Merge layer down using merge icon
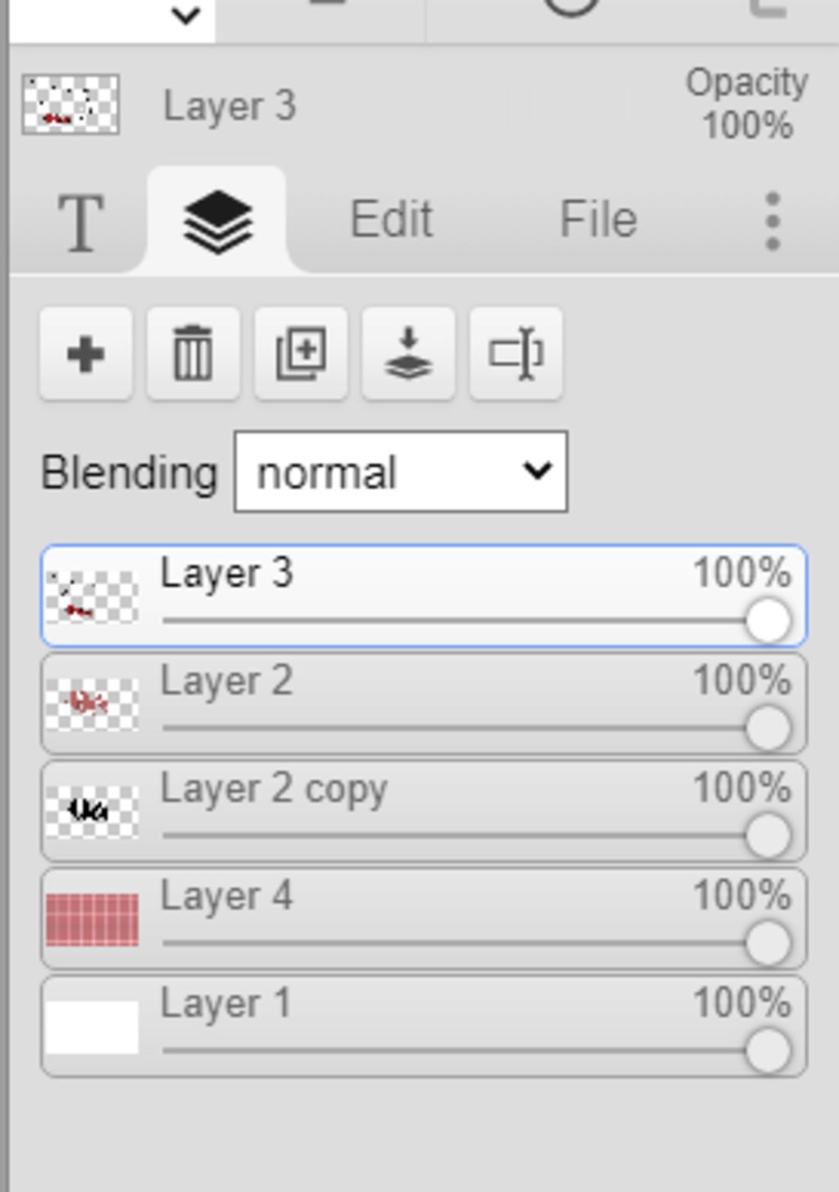 tap(408, 354)
